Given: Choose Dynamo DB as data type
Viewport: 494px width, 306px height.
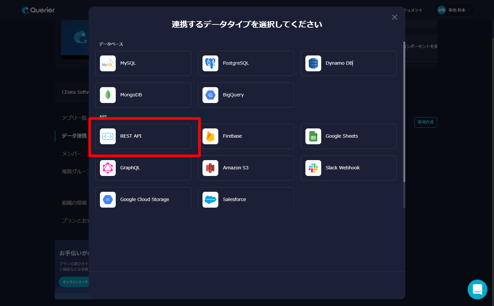Looking at the screenshot, I should [x=349, y=63].
